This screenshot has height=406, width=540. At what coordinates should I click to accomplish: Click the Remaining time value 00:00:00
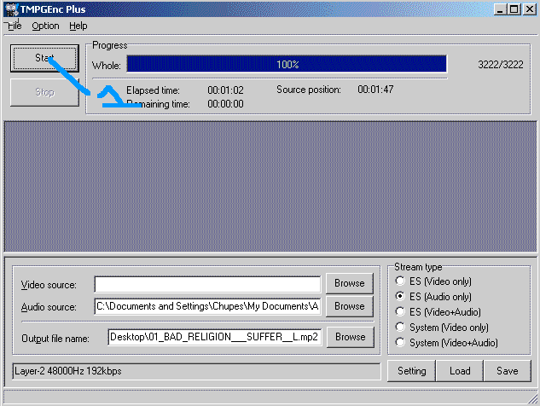[225, 104]
